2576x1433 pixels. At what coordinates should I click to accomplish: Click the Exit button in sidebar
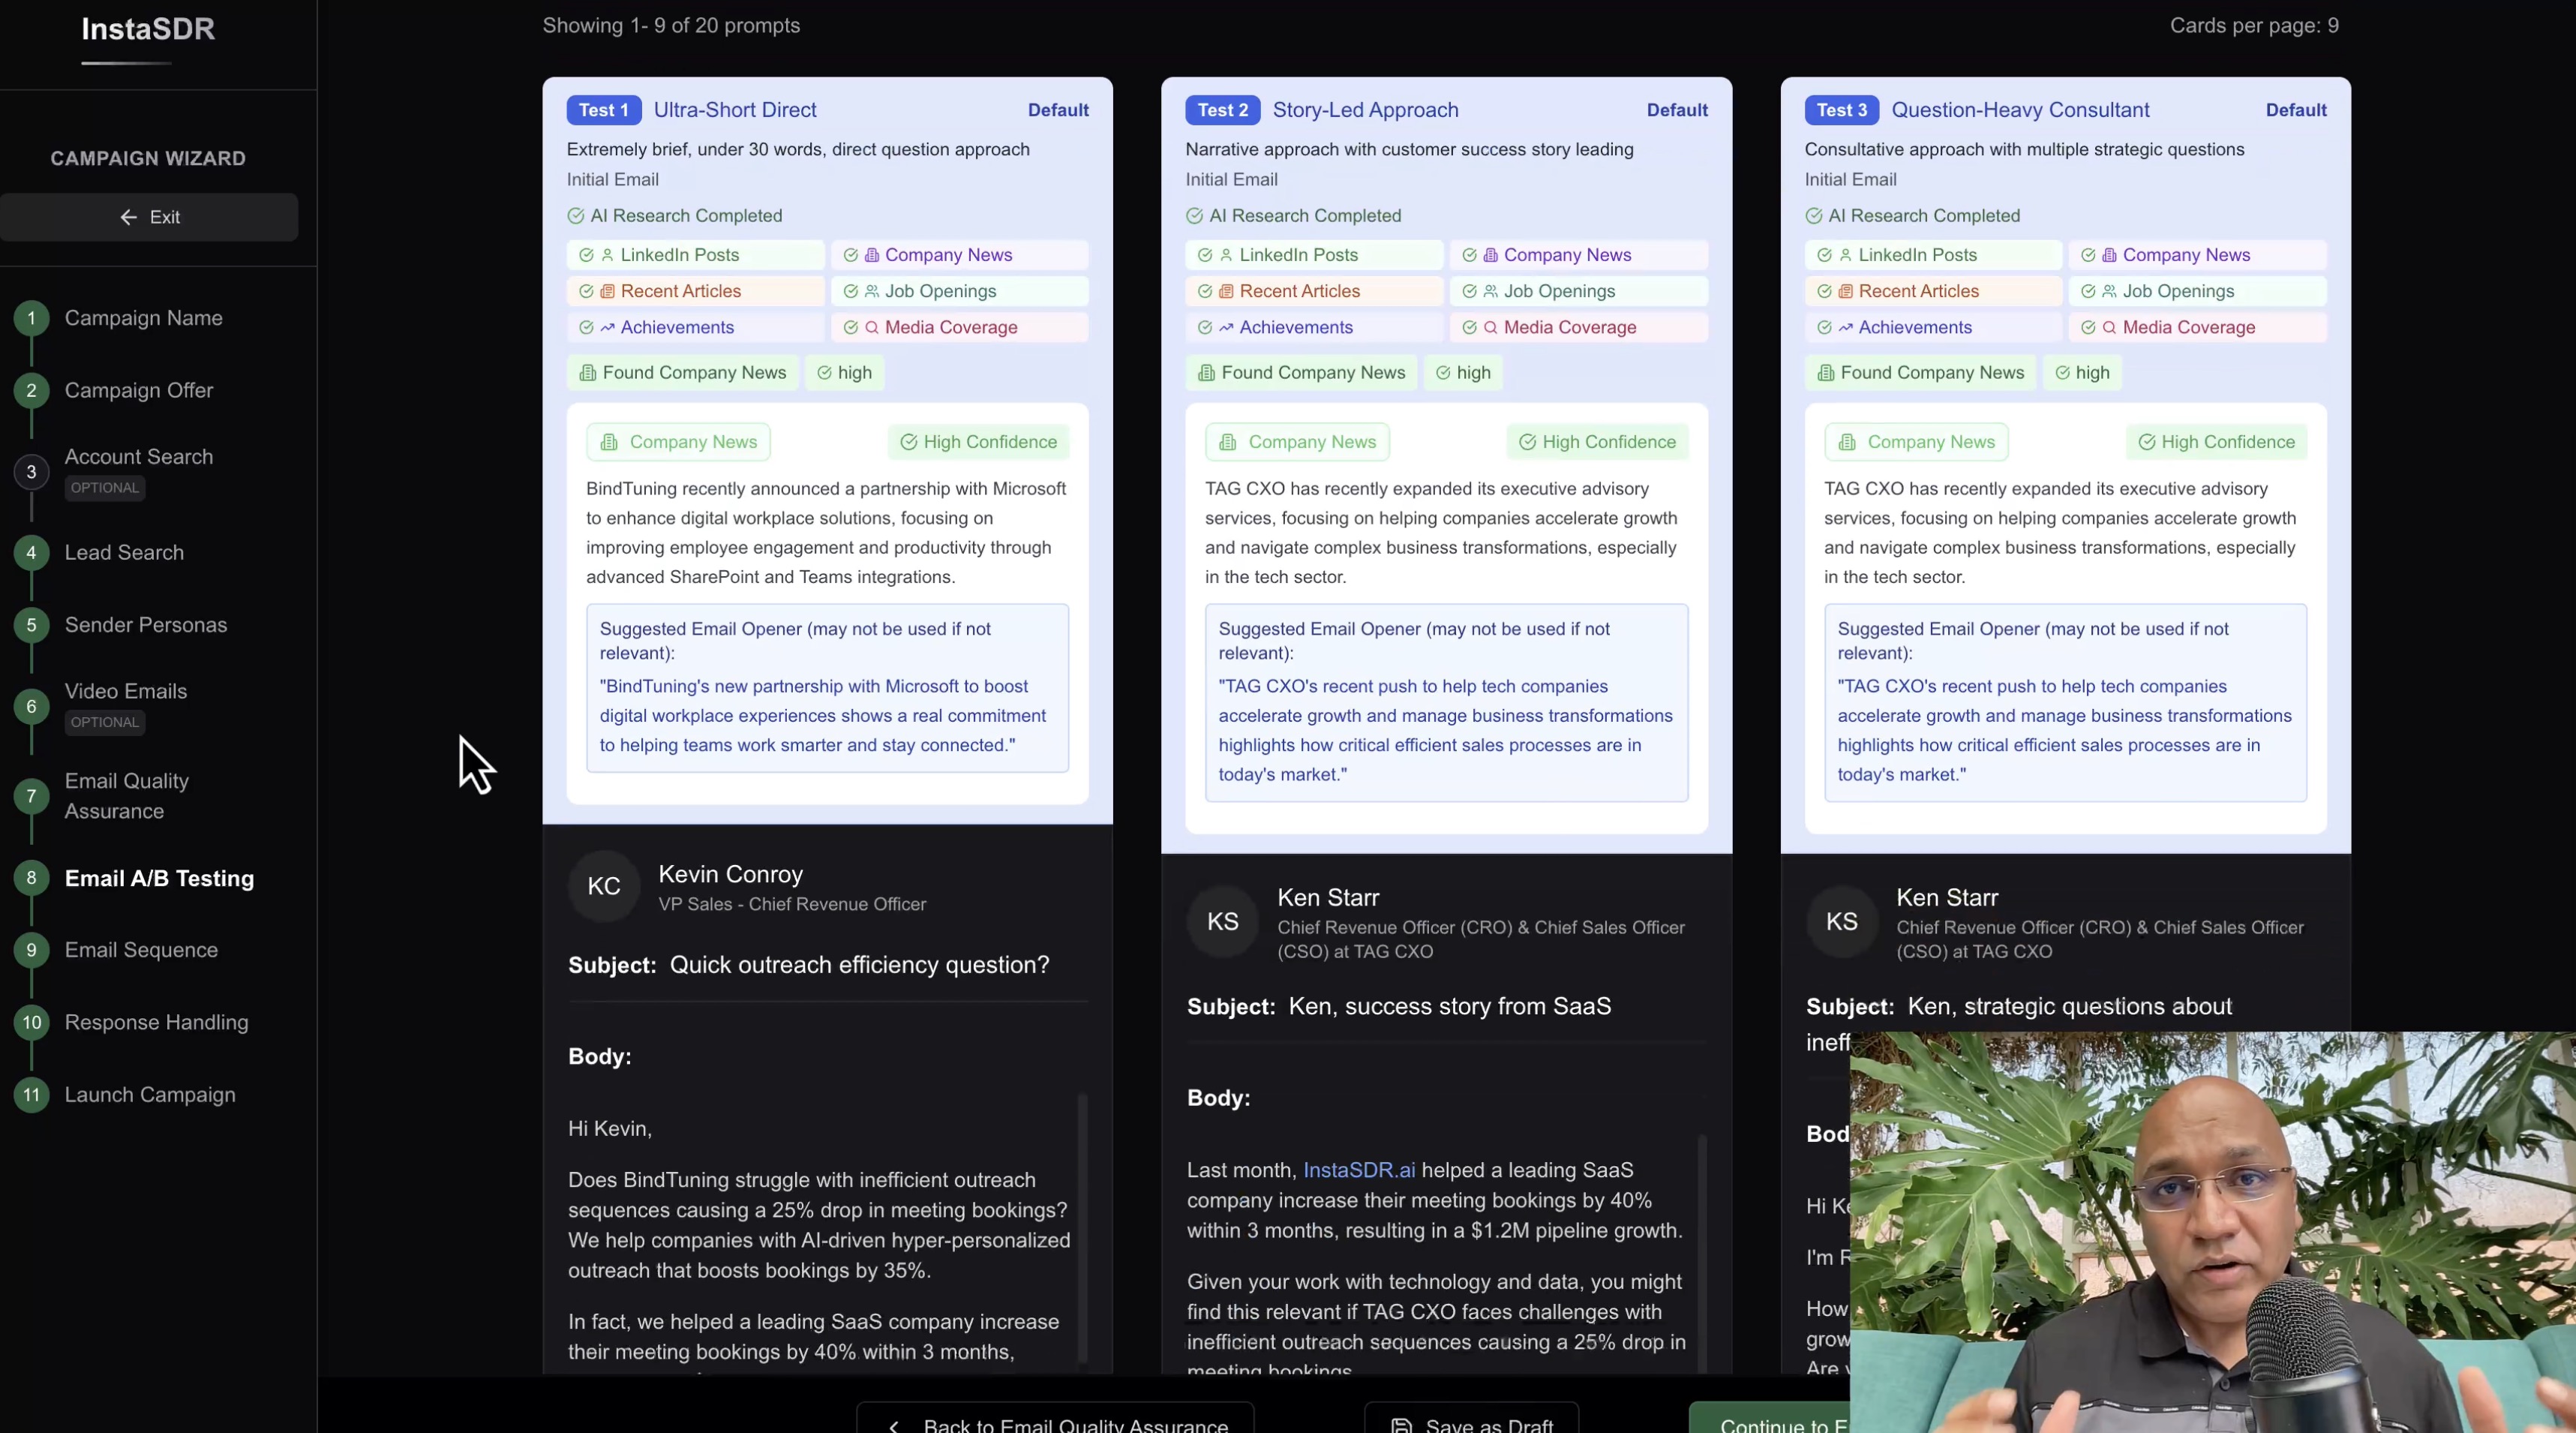[150, 216]
